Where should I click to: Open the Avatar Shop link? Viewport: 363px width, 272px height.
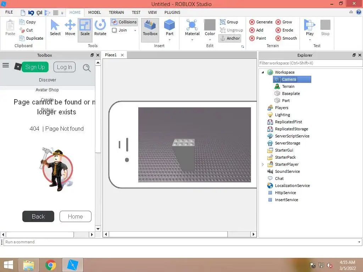(47, 90)
